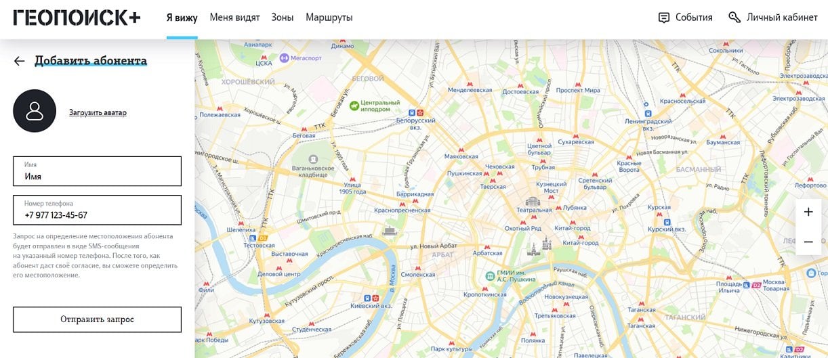
Task: Click the Белорусский вокзал station icon on map
Action: (x=421, y=111)
